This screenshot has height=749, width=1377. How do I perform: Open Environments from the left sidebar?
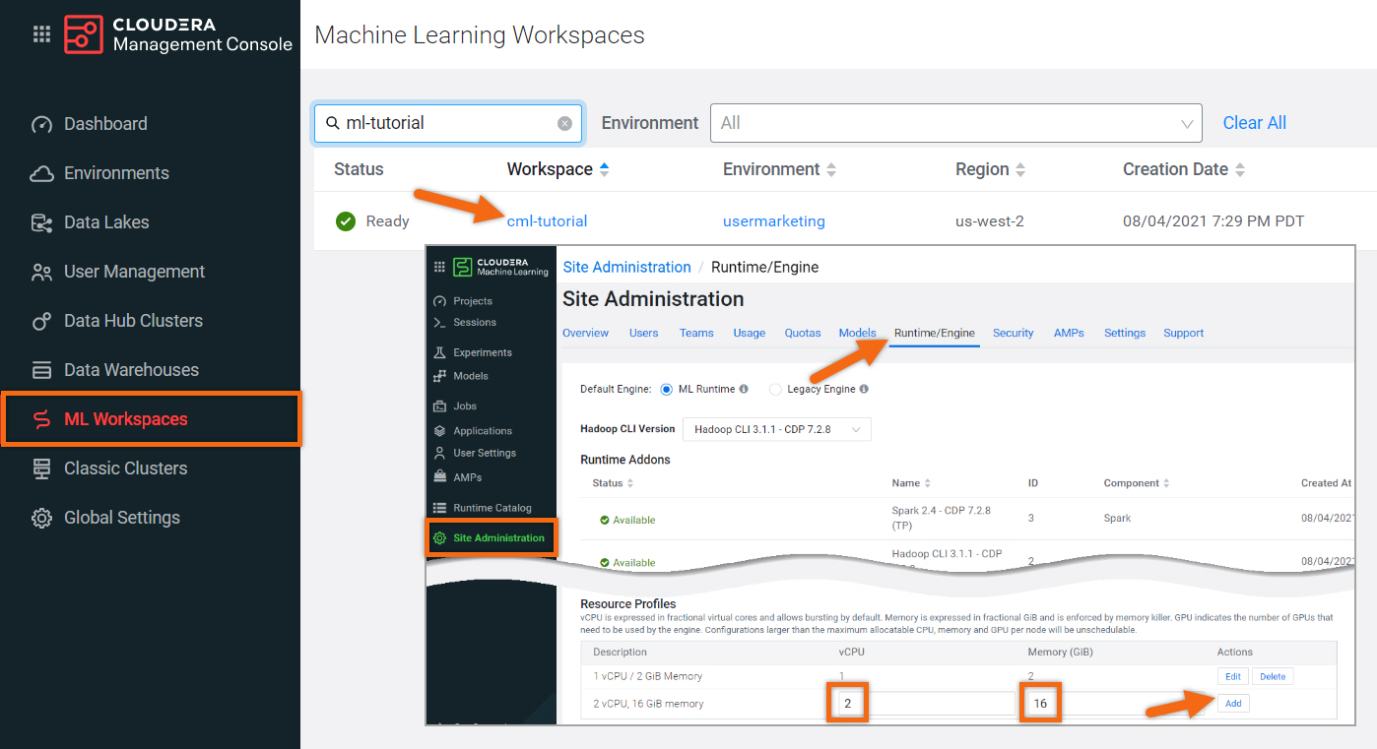[x=116, y=173]
